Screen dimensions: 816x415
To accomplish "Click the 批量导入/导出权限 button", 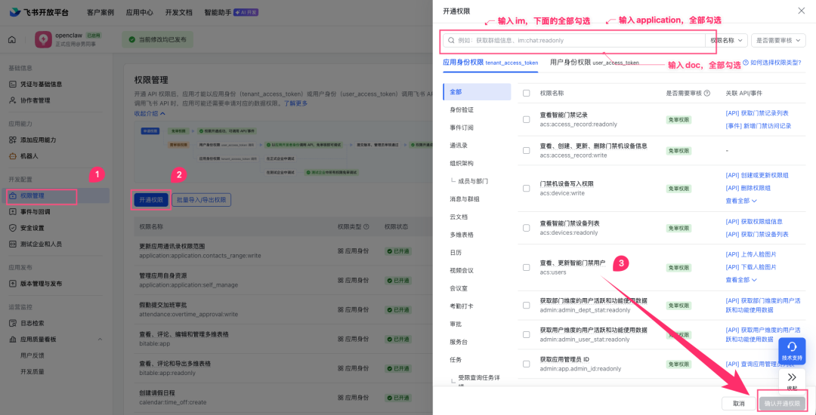I will coord(201,200).
